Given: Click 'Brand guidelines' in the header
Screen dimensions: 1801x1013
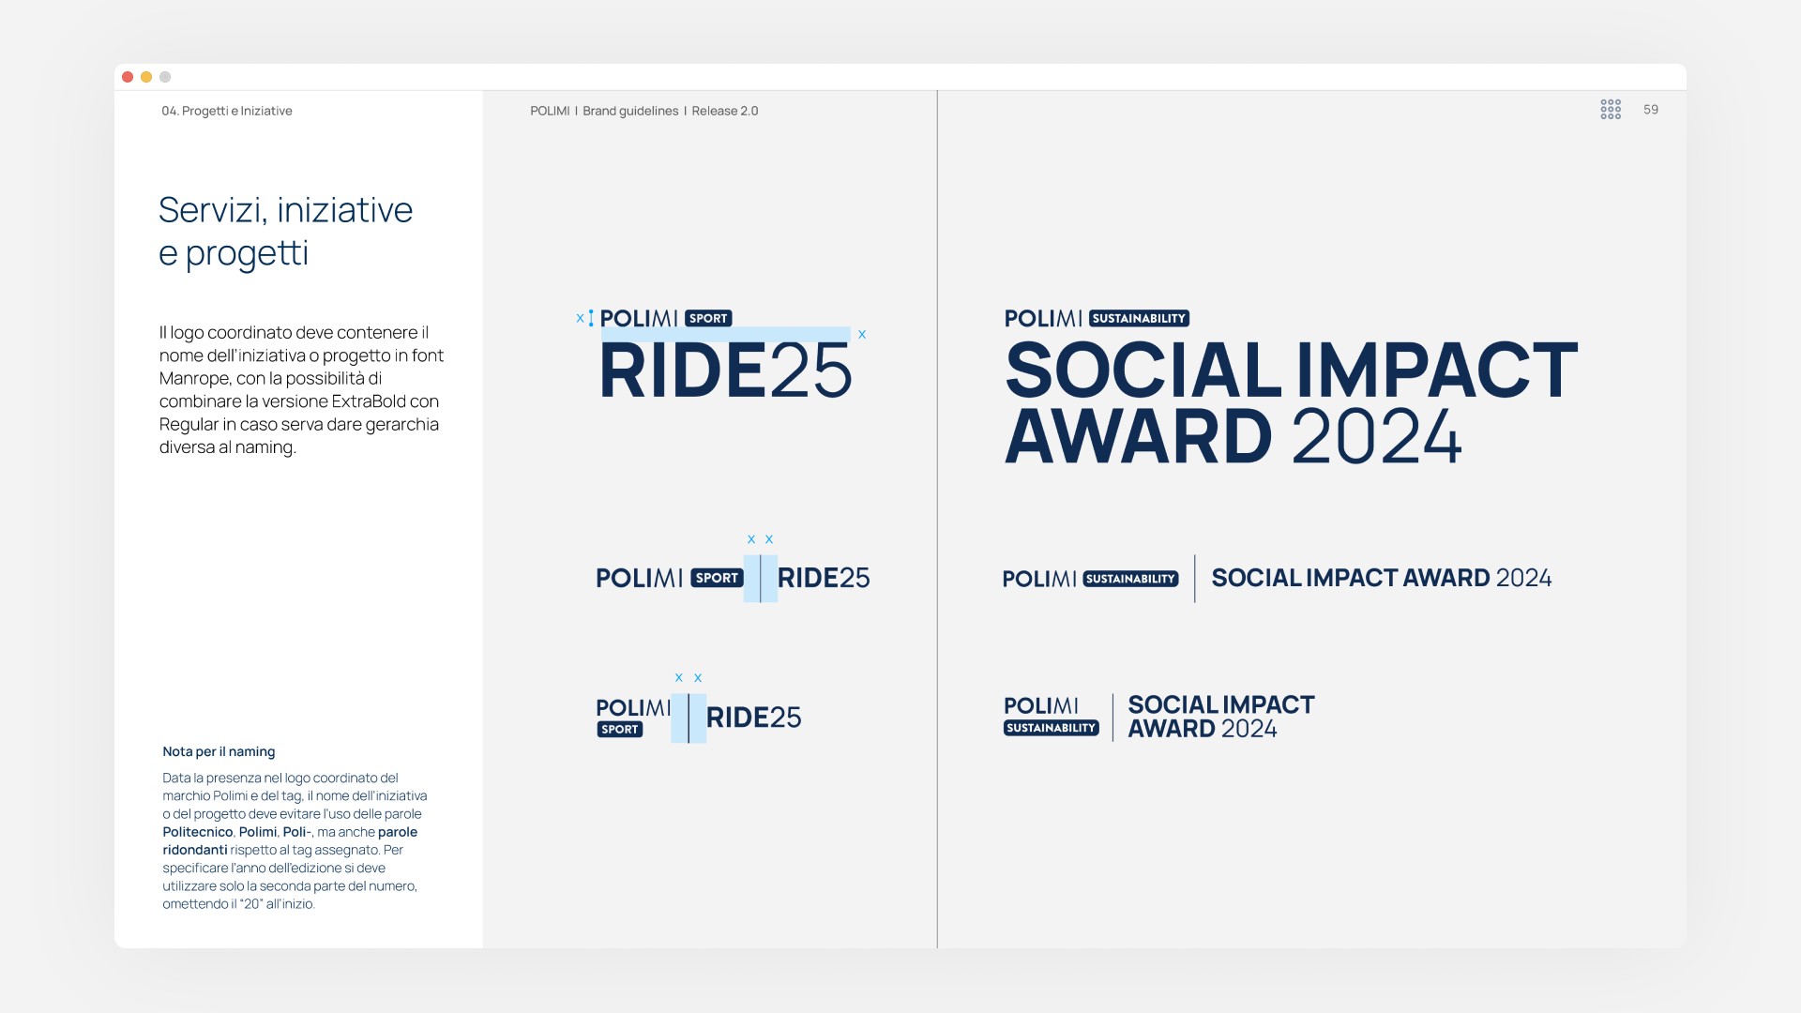Looking at the screenshot, I should click(x=630, y=111).
